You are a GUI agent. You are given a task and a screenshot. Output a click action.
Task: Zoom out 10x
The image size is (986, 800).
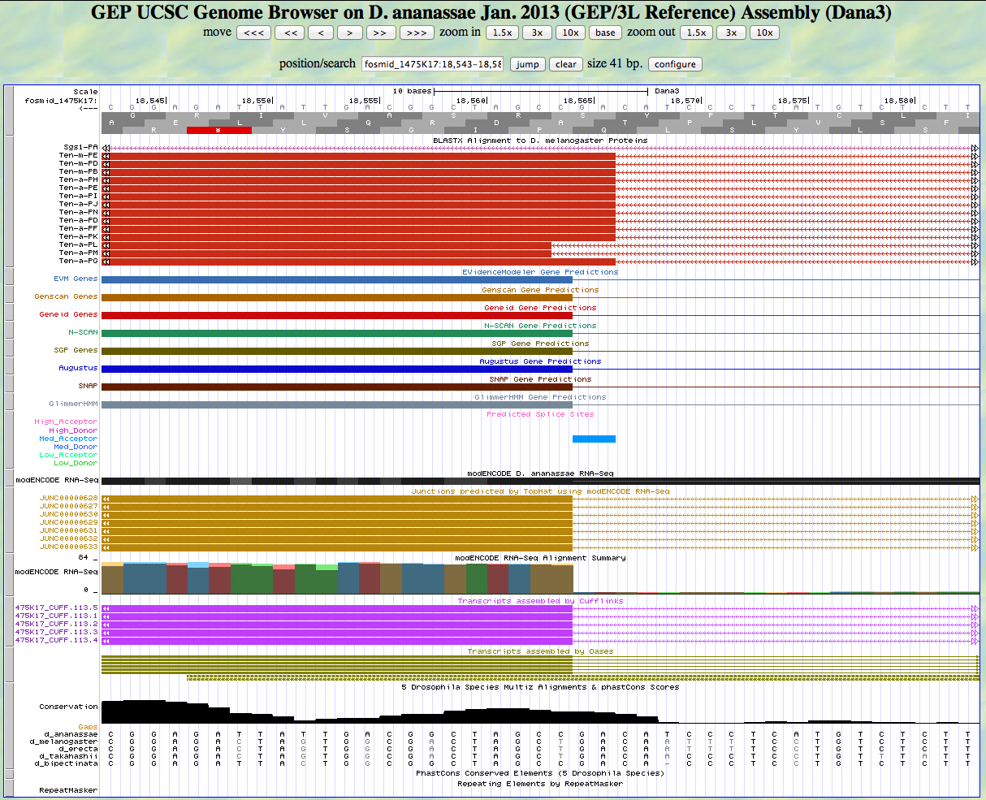tap(764, 32)
